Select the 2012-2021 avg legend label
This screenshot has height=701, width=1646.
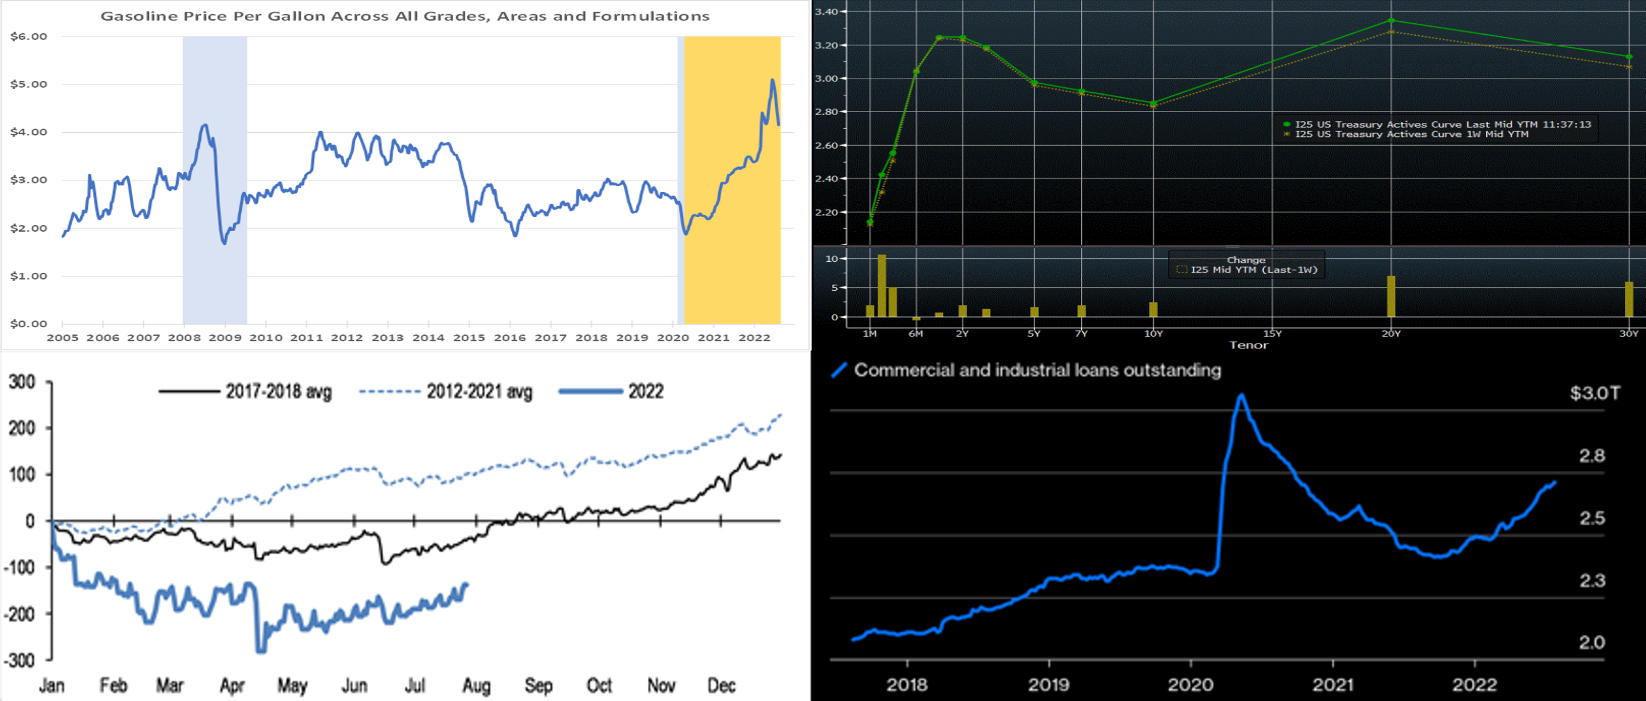pos(479,391)
